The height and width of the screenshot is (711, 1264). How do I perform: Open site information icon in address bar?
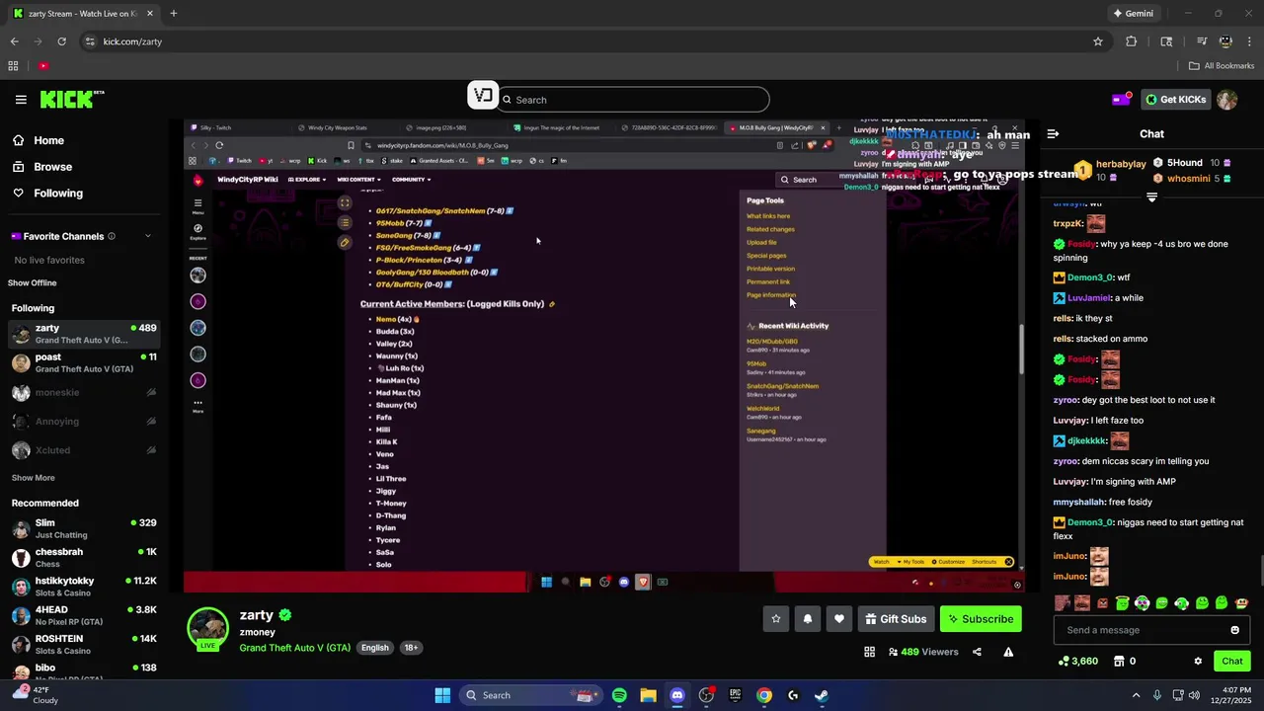tap(90, 41)
